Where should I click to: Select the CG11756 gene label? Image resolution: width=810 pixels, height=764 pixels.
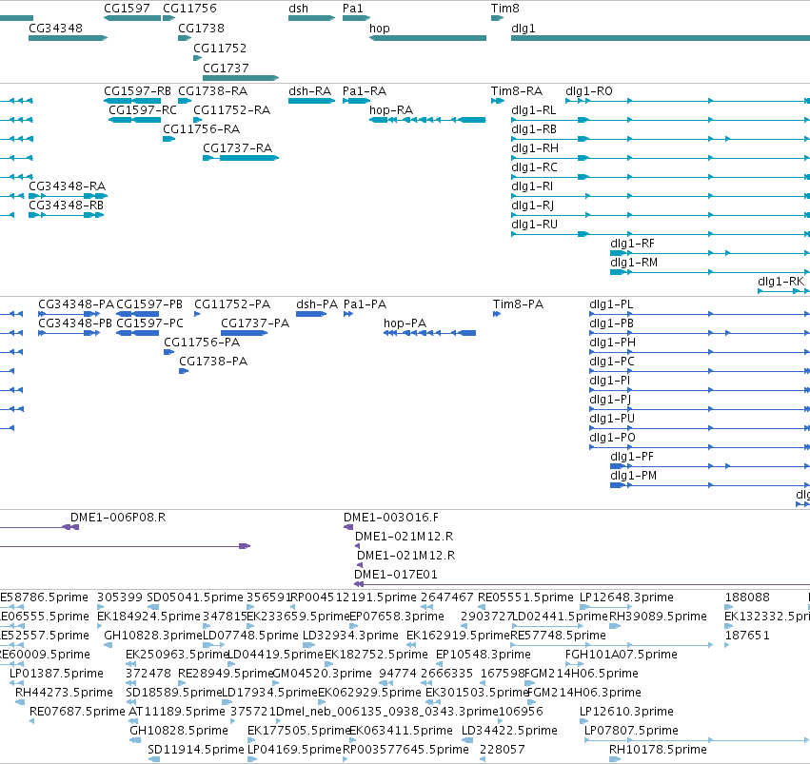[189, 9]
